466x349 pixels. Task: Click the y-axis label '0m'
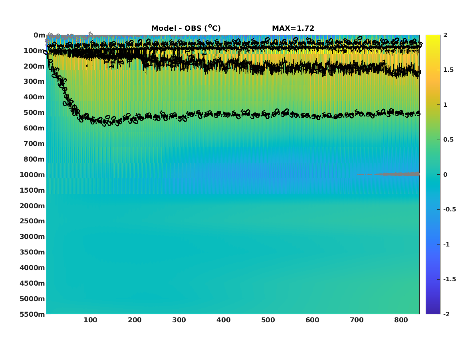[x=39, y=35]
